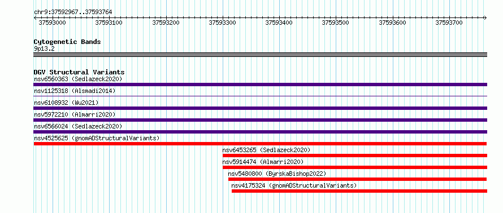Click the nsv6560363 (Sedlazeck2020) label

[78, 79]
